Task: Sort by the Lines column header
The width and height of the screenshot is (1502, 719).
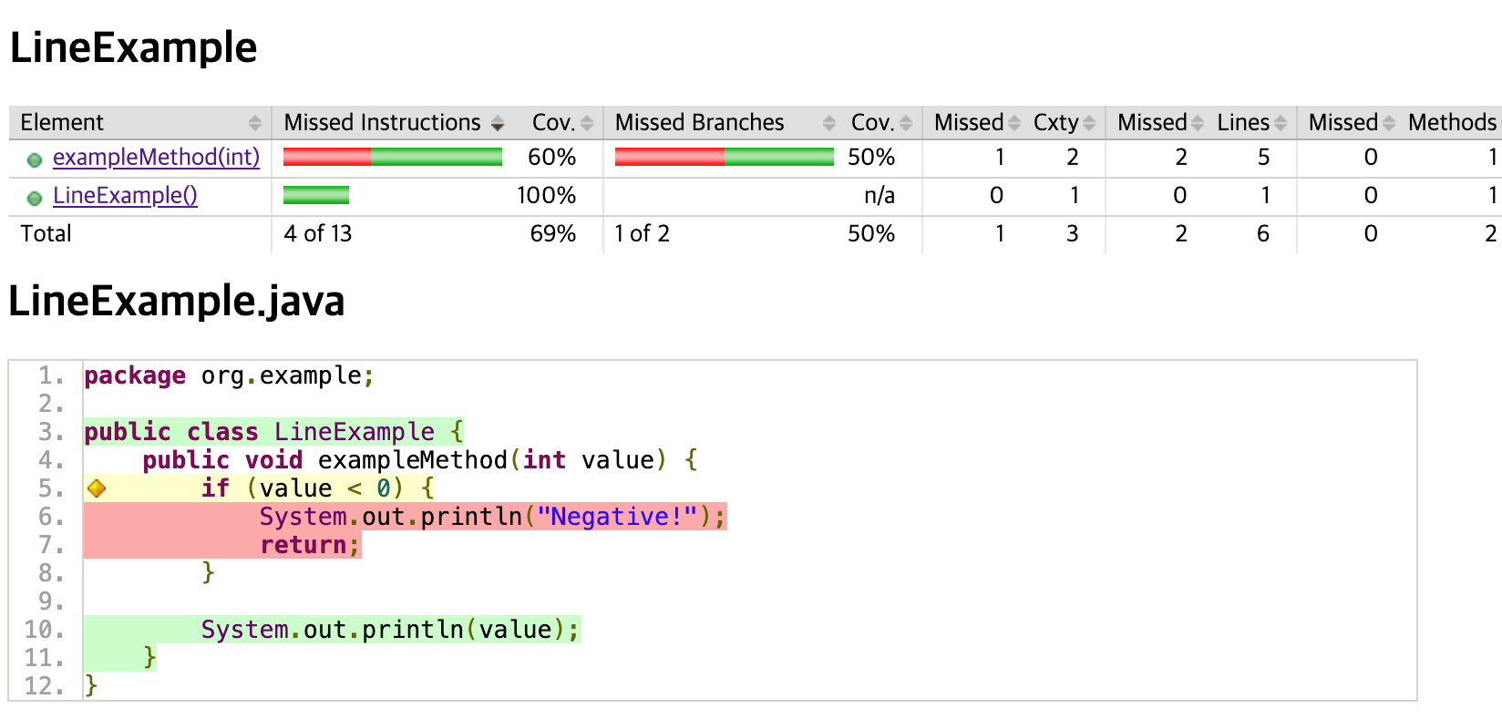Action: pyautogui.click(x=1251, y=122)
